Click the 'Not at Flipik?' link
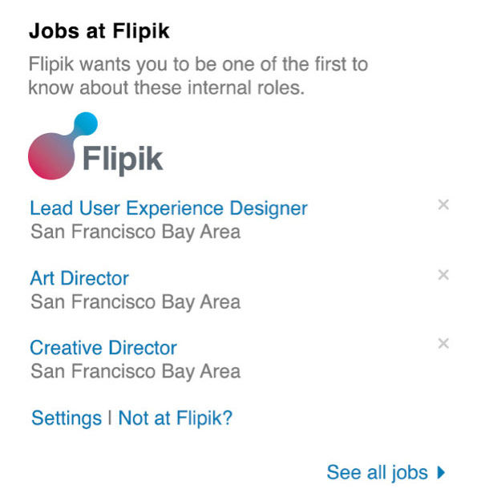 coord(175,418)
